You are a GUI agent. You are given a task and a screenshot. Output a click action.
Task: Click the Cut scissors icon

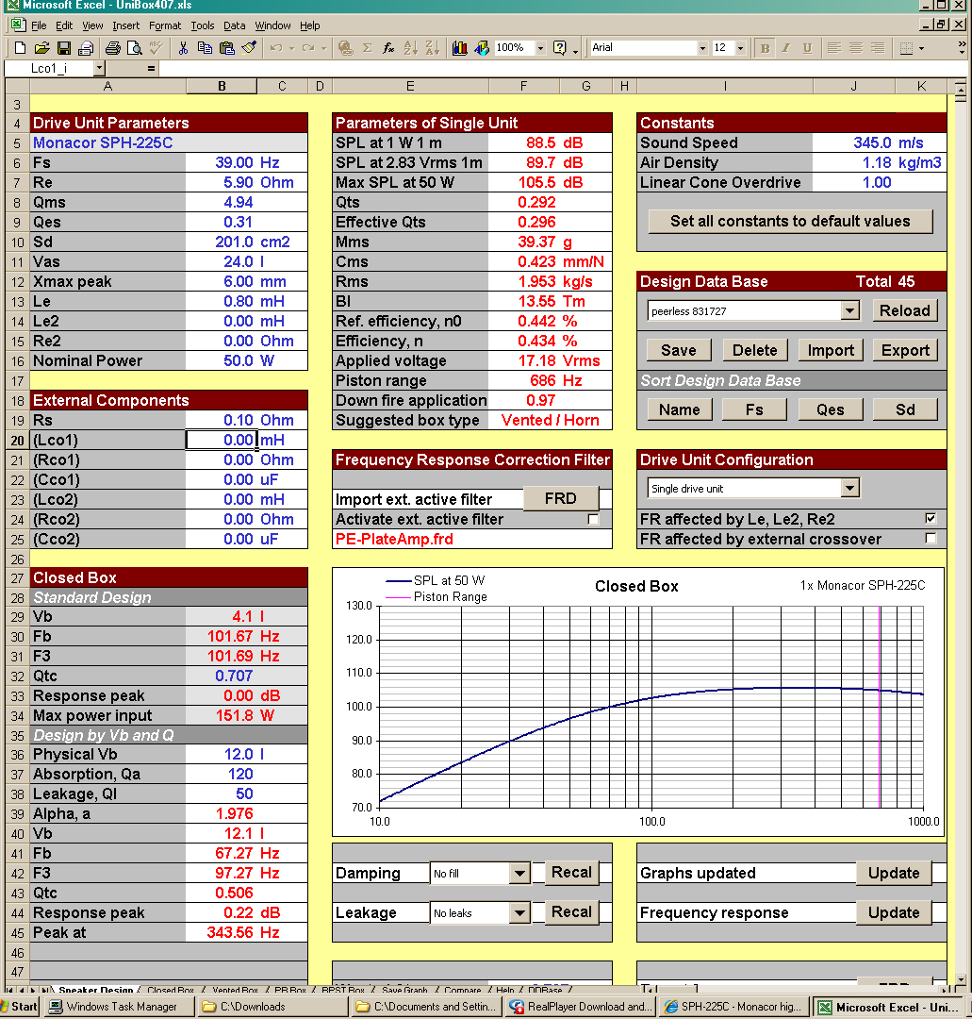pyautogui.click(x=183, y=47)
